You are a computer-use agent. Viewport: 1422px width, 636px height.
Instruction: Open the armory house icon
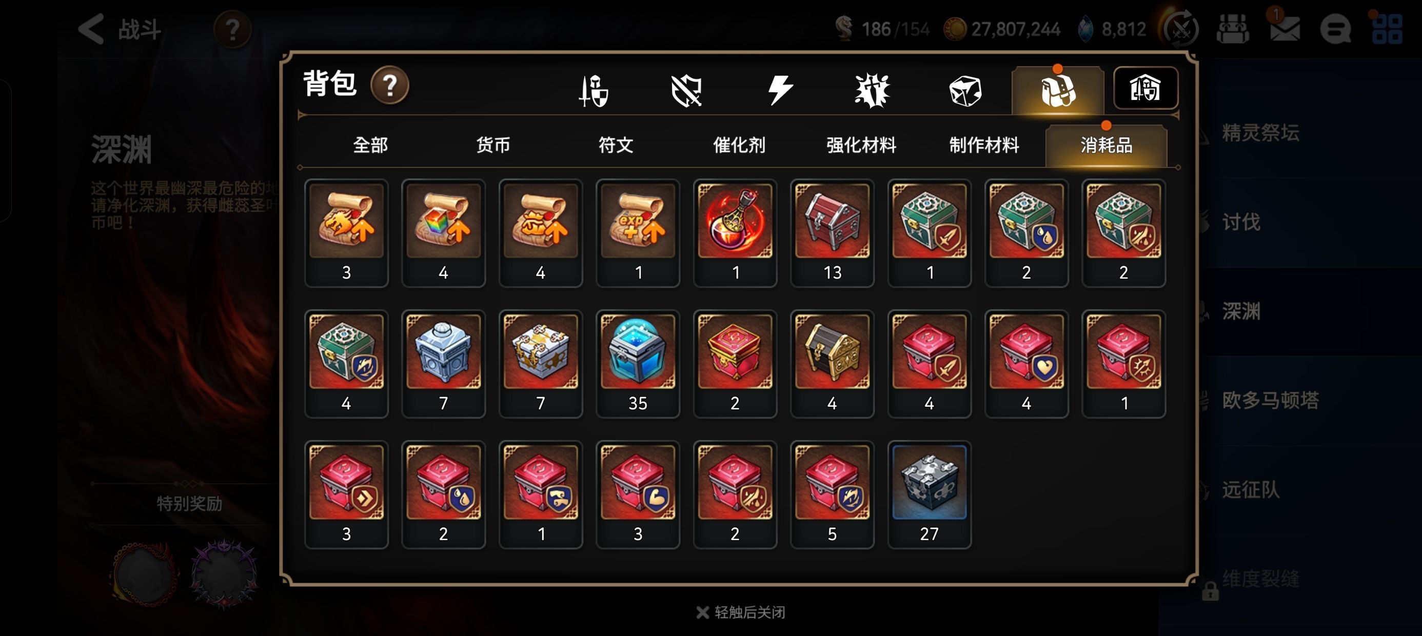(x=1145, y=88)
